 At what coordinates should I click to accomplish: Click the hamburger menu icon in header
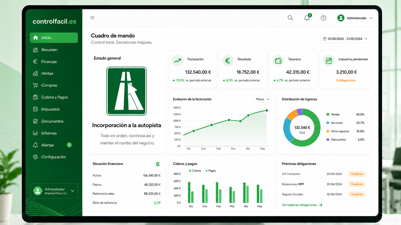point(93,18)
